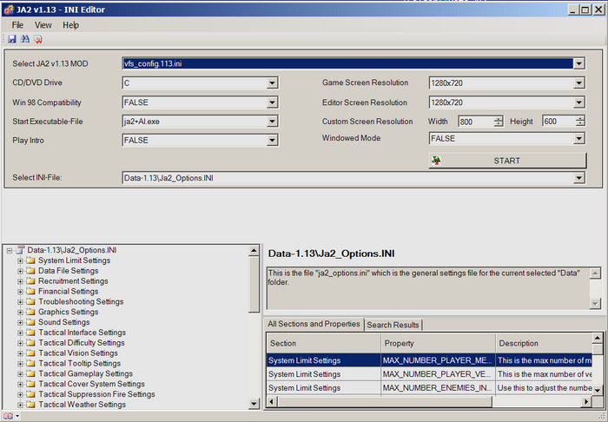Click the Financial Settings folder icon

tap(30, 292)
